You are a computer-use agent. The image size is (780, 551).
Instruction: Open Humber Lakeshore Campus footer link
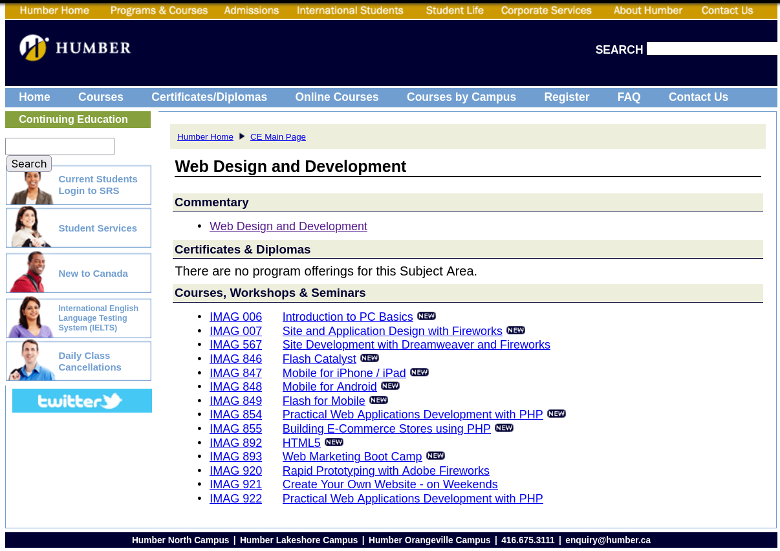point(299,540)
